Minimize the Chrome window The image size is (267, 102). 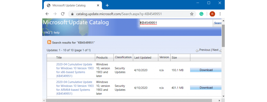(198, 3)
